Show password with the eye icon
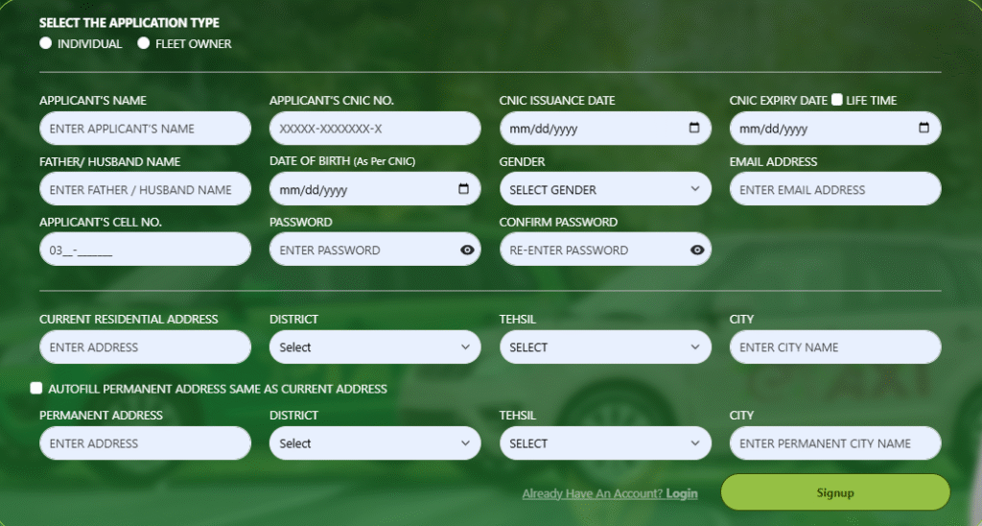Image resolution: width=982 pixels, height=526 pixels. pyautogui.click(x=467, y=251)
